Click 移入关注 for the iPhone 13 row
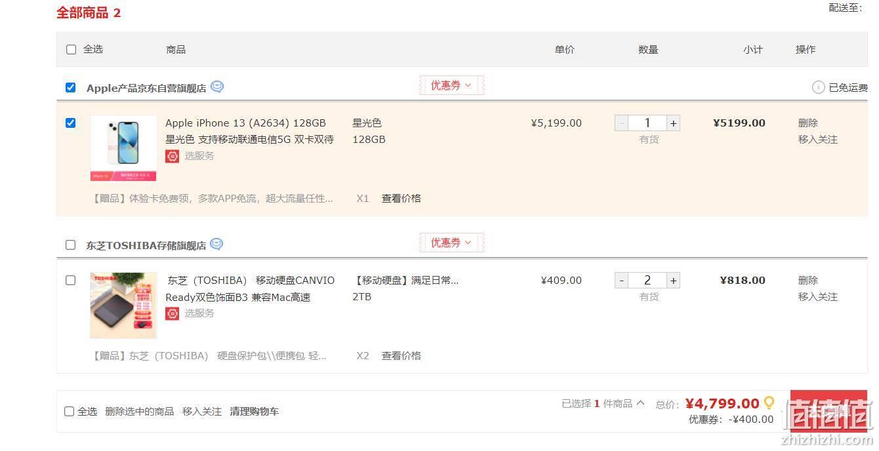879x451 pixels. click(818, 139)
